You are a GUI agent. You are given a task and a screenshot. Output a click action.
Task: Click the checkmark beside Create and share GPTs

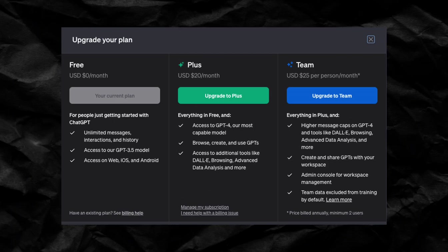tap(290, 157)
